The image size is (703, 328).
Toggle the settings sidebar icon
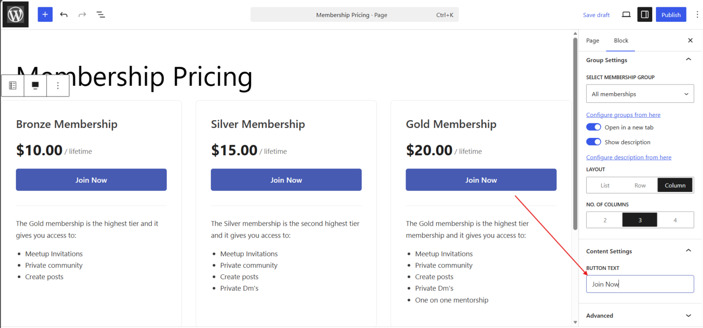[644, 15]
